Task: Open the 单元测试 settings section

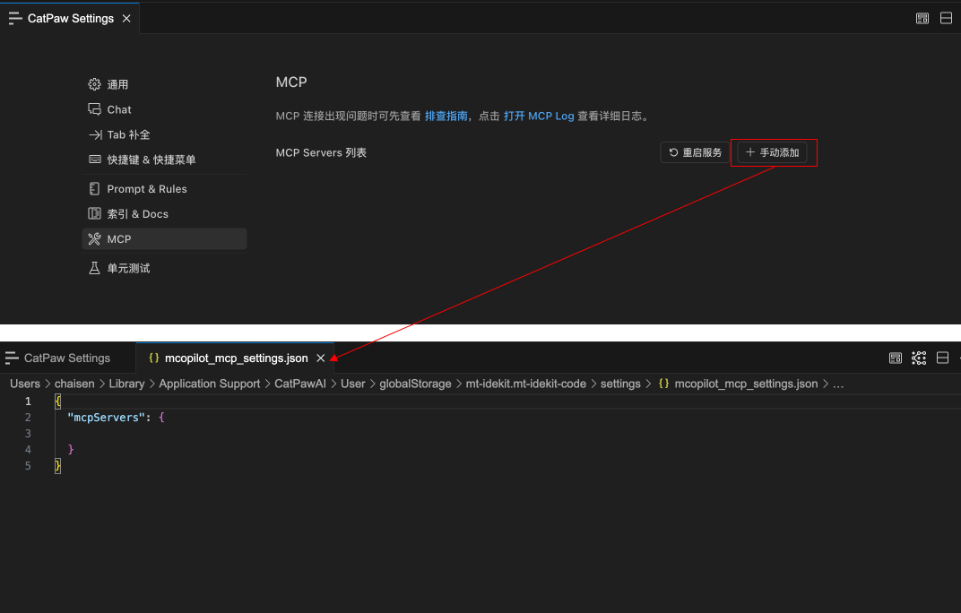Action: (128, 268)
